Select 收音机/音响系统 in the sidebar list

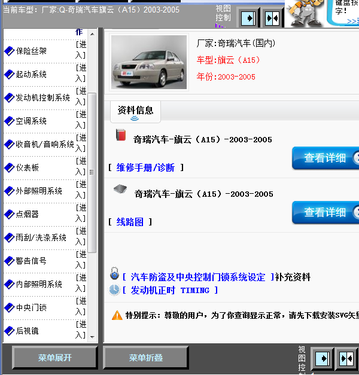(45, 144)
